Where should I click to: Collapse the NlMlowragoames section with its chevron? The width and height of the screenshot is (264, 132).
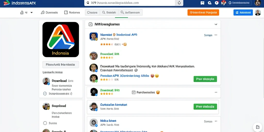pos(216,24)
